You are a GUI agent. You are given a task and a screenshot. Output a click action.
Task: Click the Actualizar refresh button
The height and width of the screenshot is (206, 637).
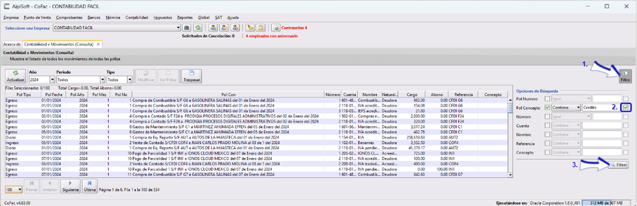15,76
